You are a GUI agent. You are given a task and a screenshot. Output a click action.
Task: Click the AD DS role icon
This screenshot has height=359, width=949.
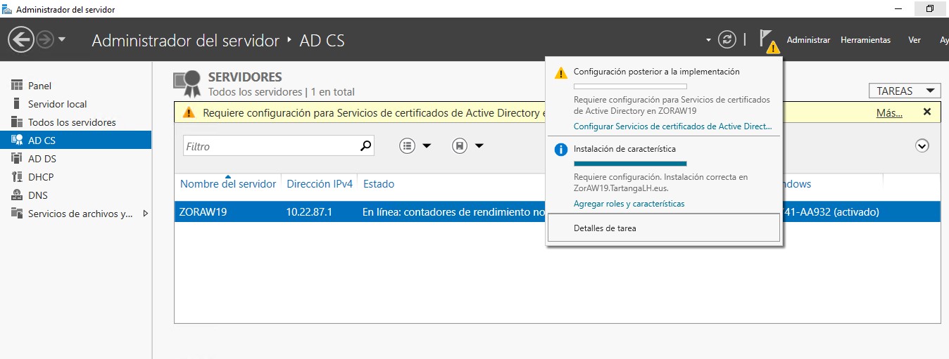click(17, 159)
